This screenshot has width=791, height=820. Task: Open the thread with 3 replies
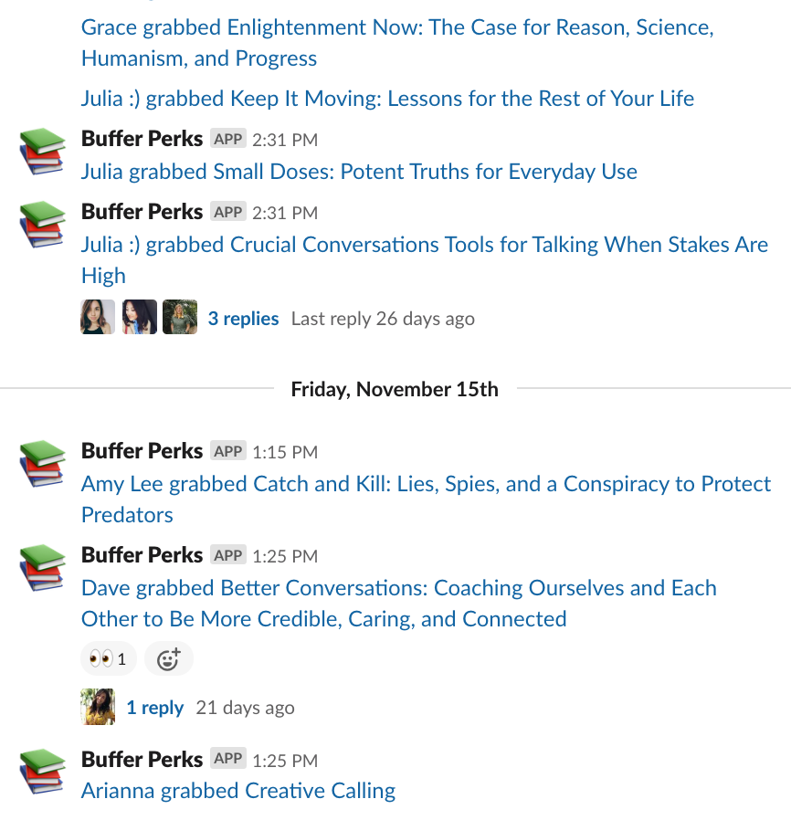point(243,318)
